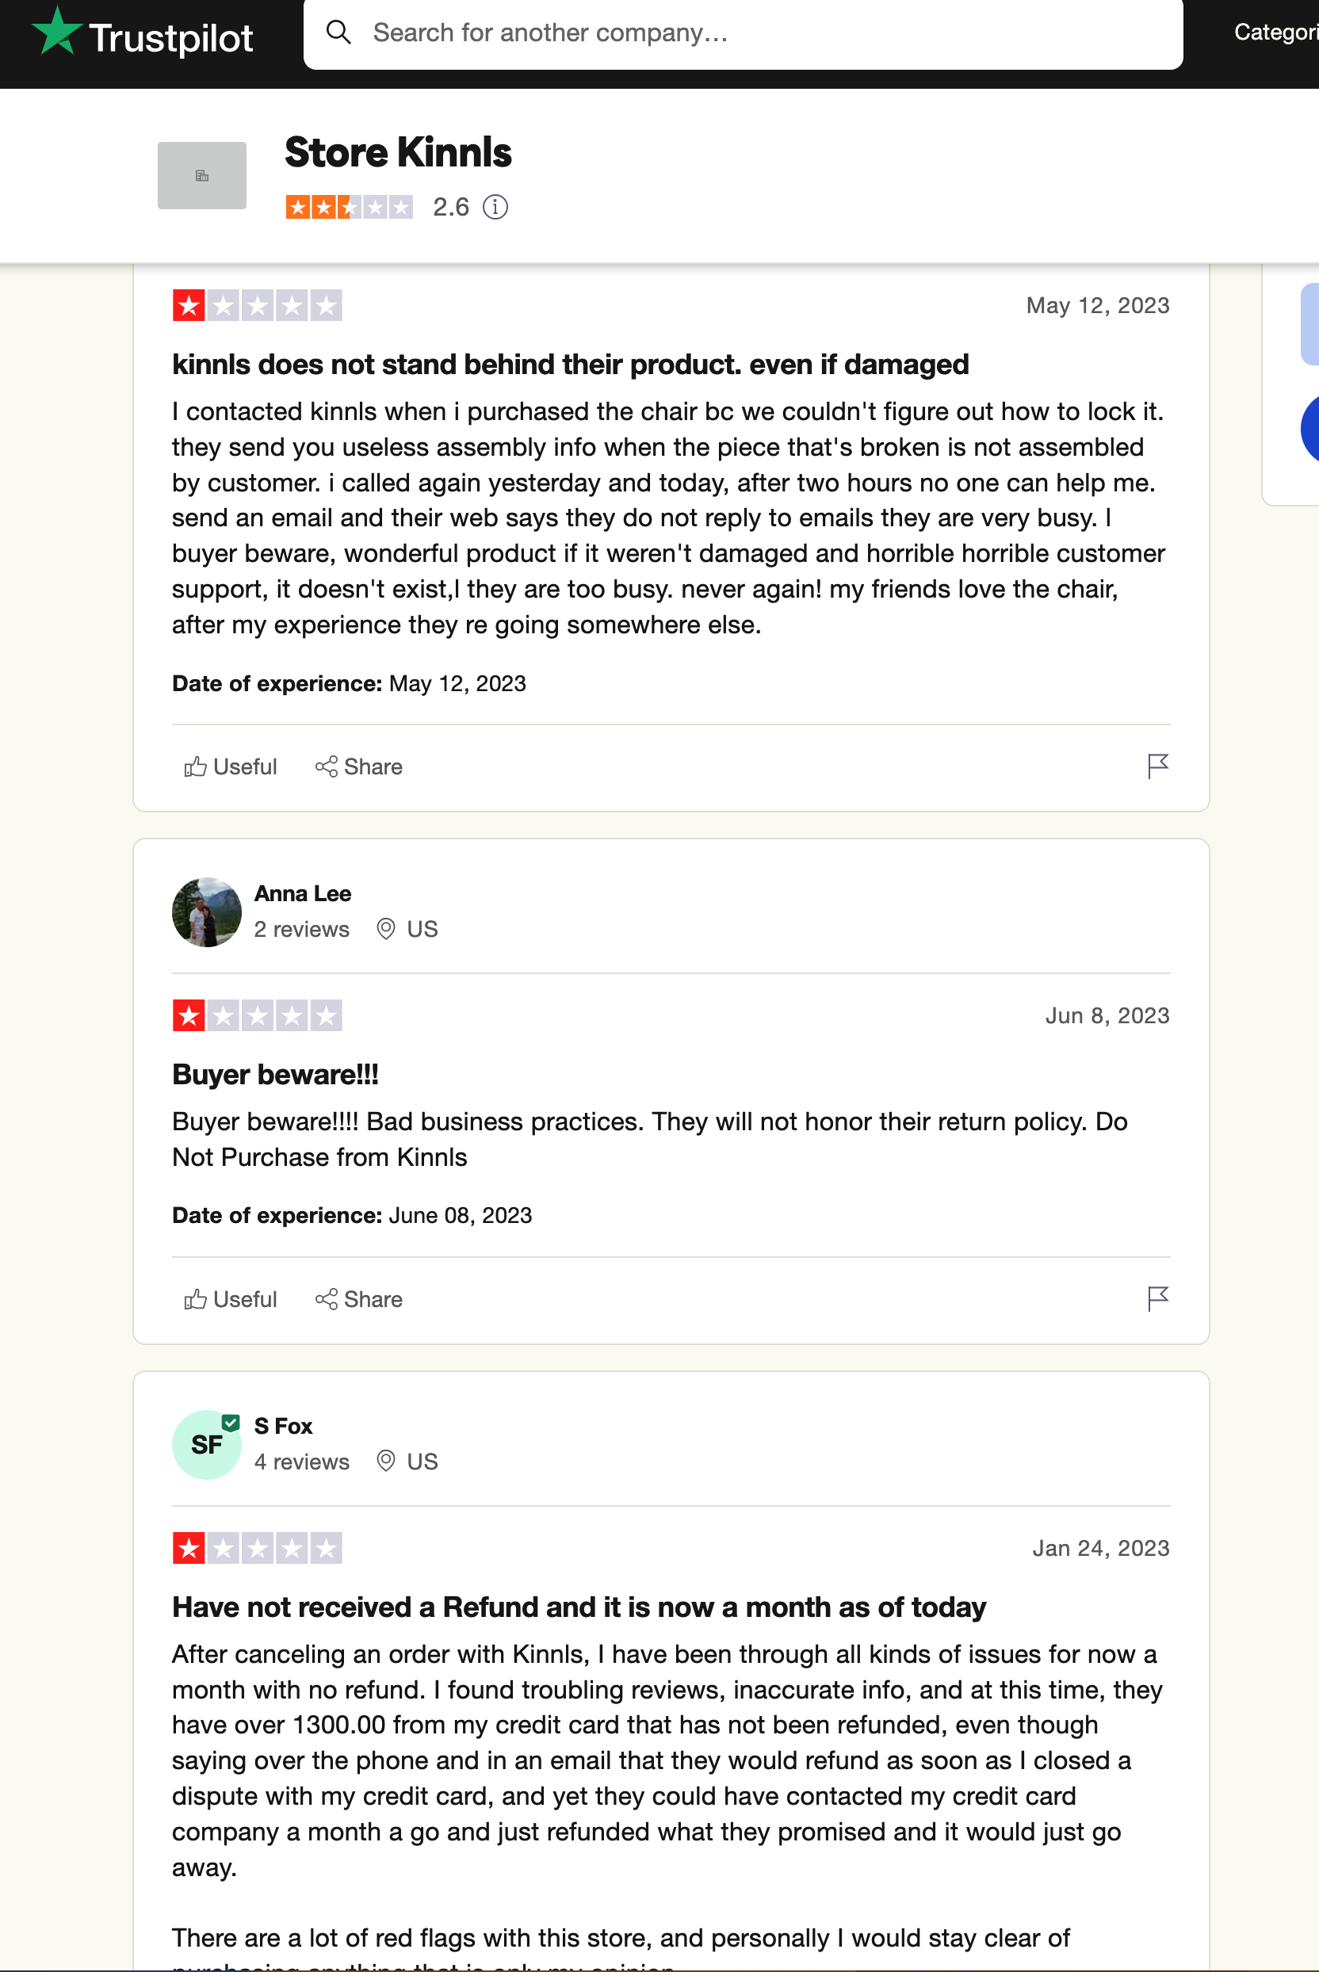Click the Share icon under the May 12 review
This screenshot has width=1319, height=1972.
(x=327, y=766)
